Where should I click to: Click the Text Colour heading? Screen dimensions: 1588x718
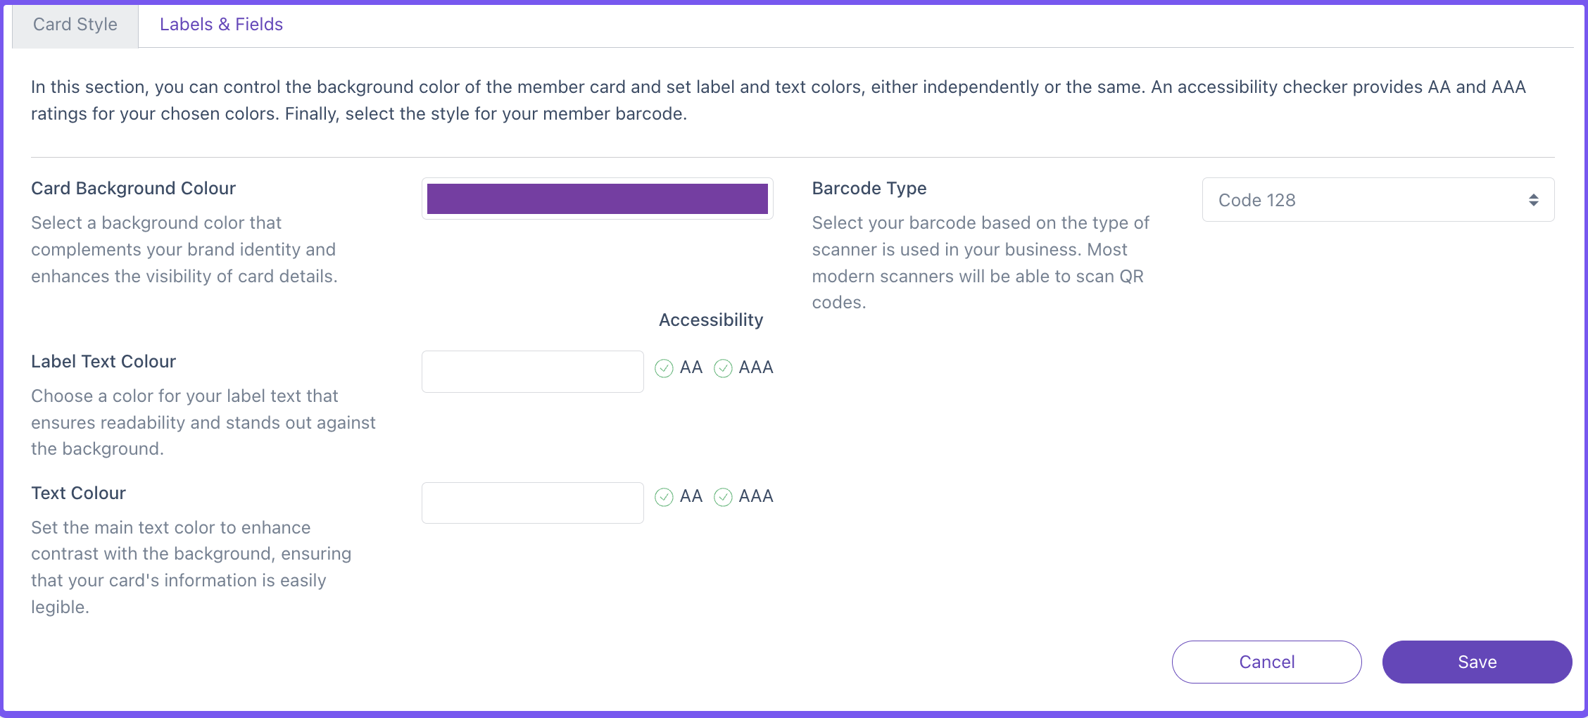click(x=78, y=493)
